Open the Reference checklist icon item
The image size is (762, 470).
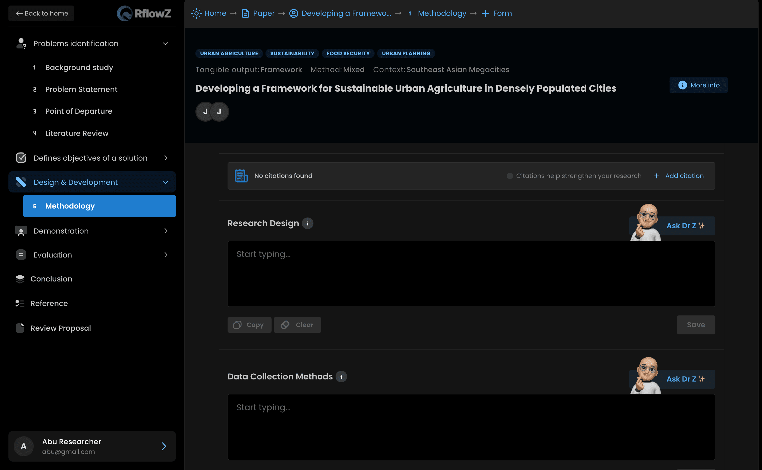(x=20, y=303)
